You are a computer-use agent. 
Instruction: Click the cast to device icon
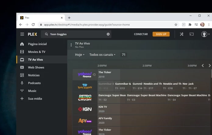192,34
